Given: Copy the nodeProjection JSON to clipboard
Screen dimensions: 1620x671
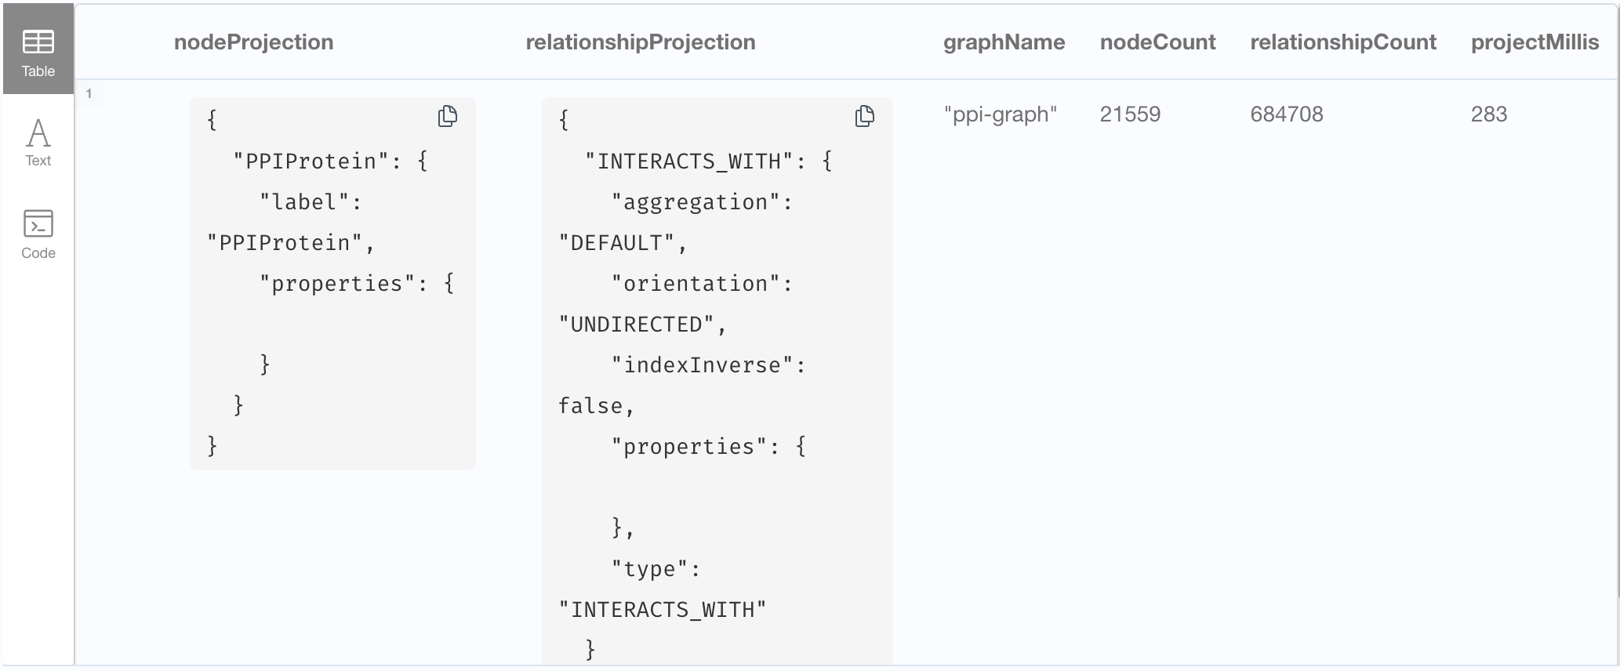Looking at the screenshot, I should click(448, 117).
